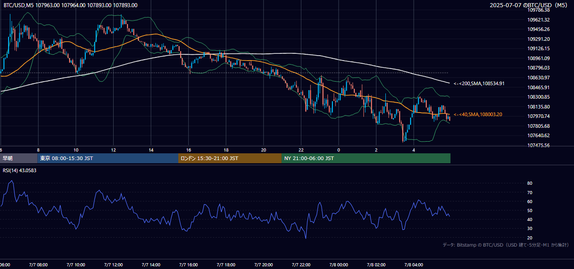
Task: Click RSI scale value 80
Action: tap(530, 183)
